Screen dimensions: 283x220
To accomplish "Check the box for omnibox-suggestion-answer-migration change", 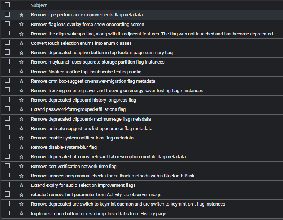I will (x=7, y=80).
